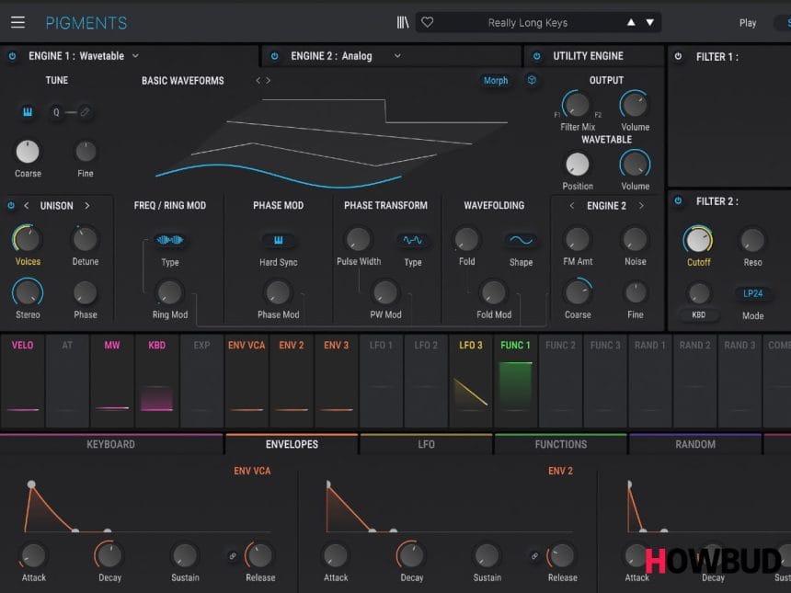Click the Filter 2 Cutoff knob
This screenshot has width=791, height=593.
tap(698, 240)
